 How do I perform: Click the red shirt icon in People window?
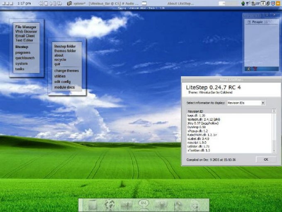(255, 69)
